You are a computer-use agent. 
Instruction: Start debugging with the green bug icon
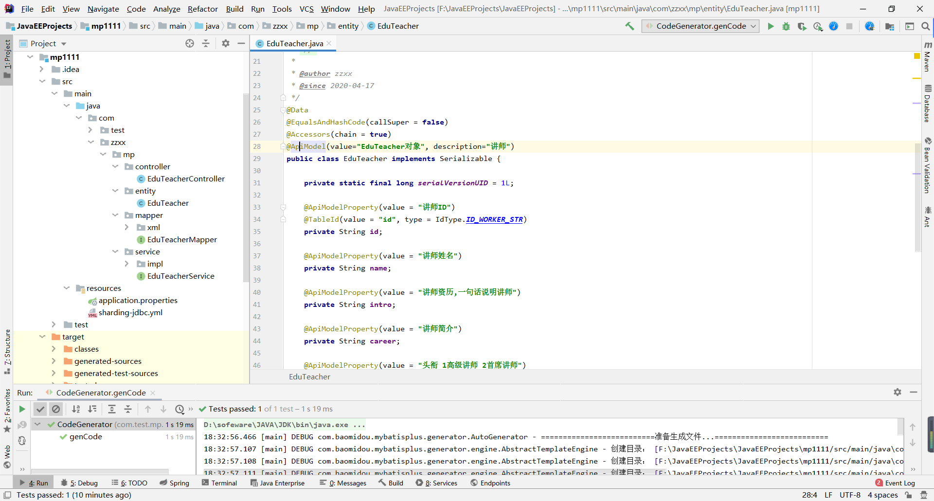coord(786,26)
